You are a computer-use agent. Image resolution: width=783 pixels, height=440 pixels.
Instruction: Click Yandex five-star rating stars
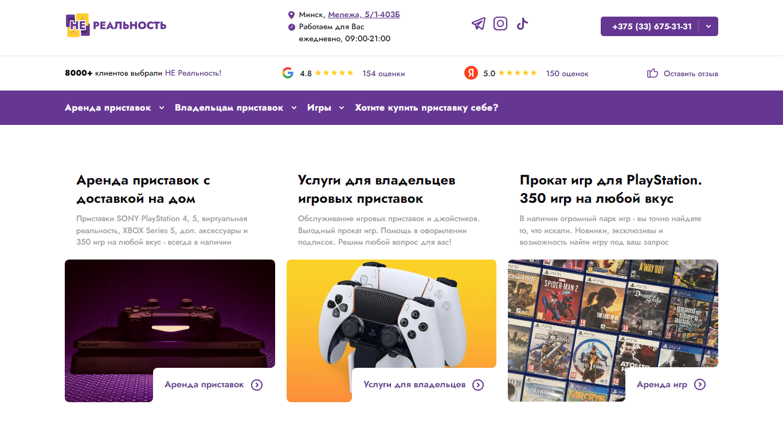tap(518, 73)
